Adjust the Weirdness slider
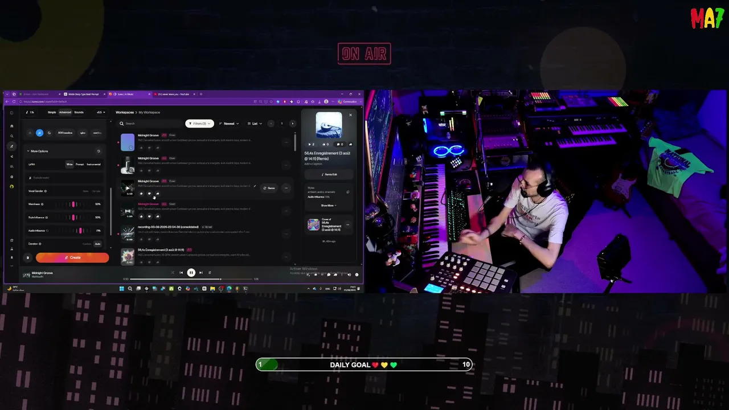The image size is (729, 410). tap(74, 204)
